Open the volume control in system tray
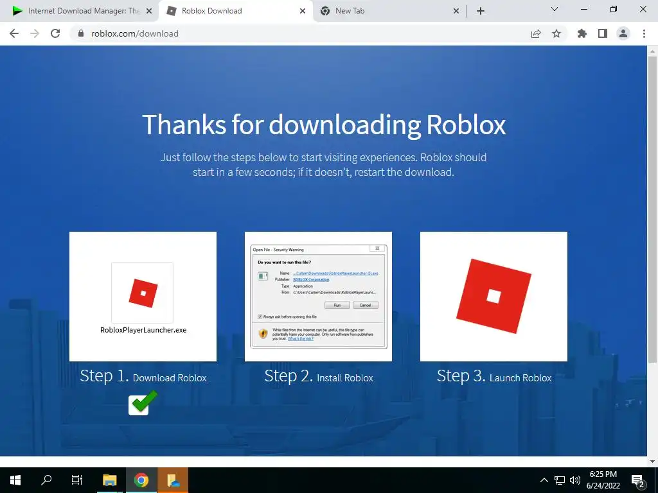Screen dimensions: 658x493 (x=575, y=480)
